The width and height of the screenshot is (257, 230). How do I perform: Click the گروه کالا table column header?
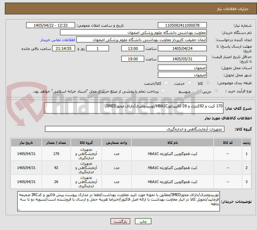(86, 143)
